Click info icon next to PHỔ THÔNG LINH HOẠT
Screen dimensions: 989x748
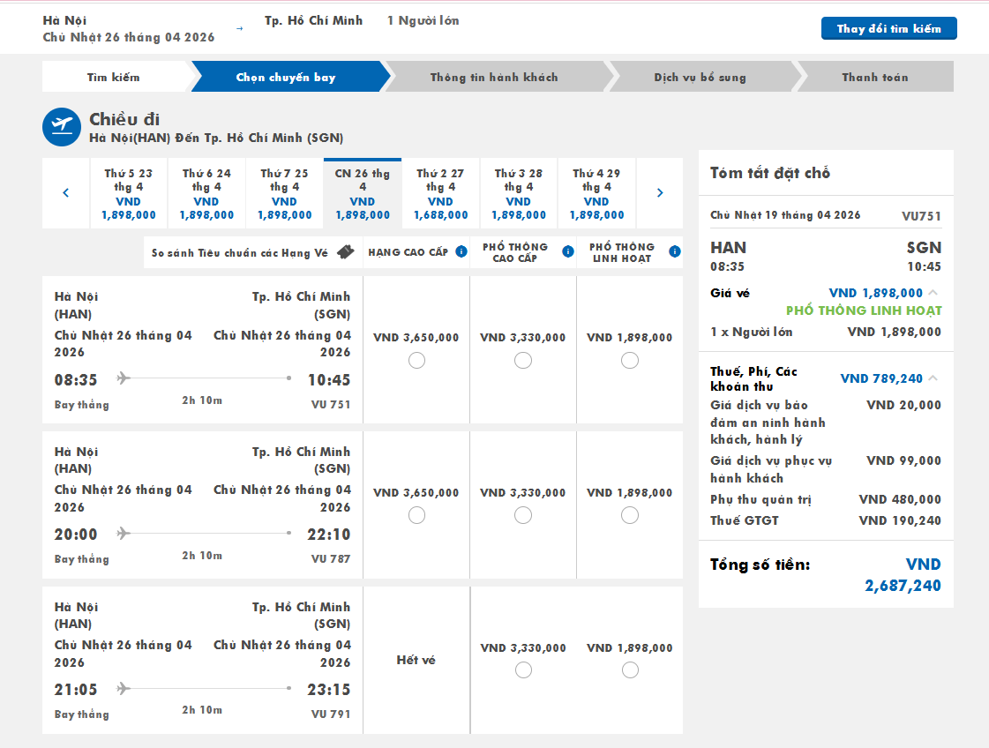675,252
